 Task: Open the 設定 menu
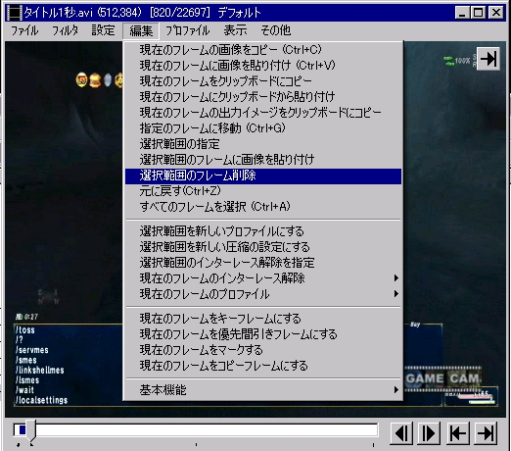(103, 30)
